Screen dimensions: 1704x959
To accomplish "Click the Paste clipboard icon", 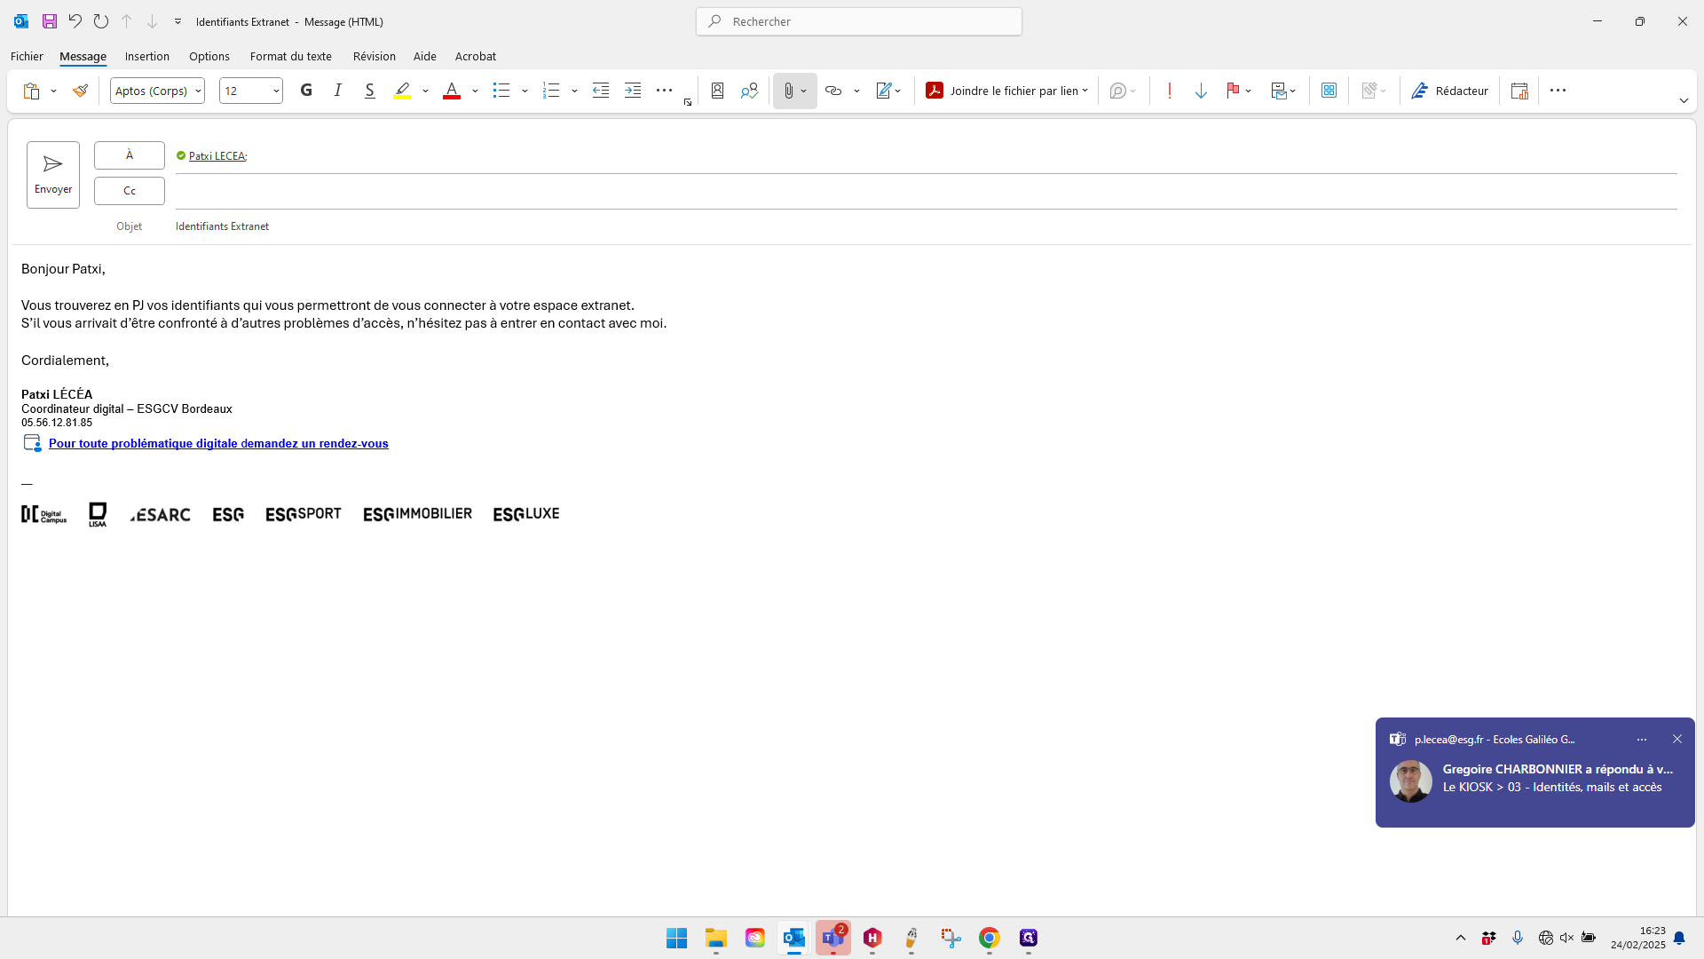I will click(x=31, y=91).
